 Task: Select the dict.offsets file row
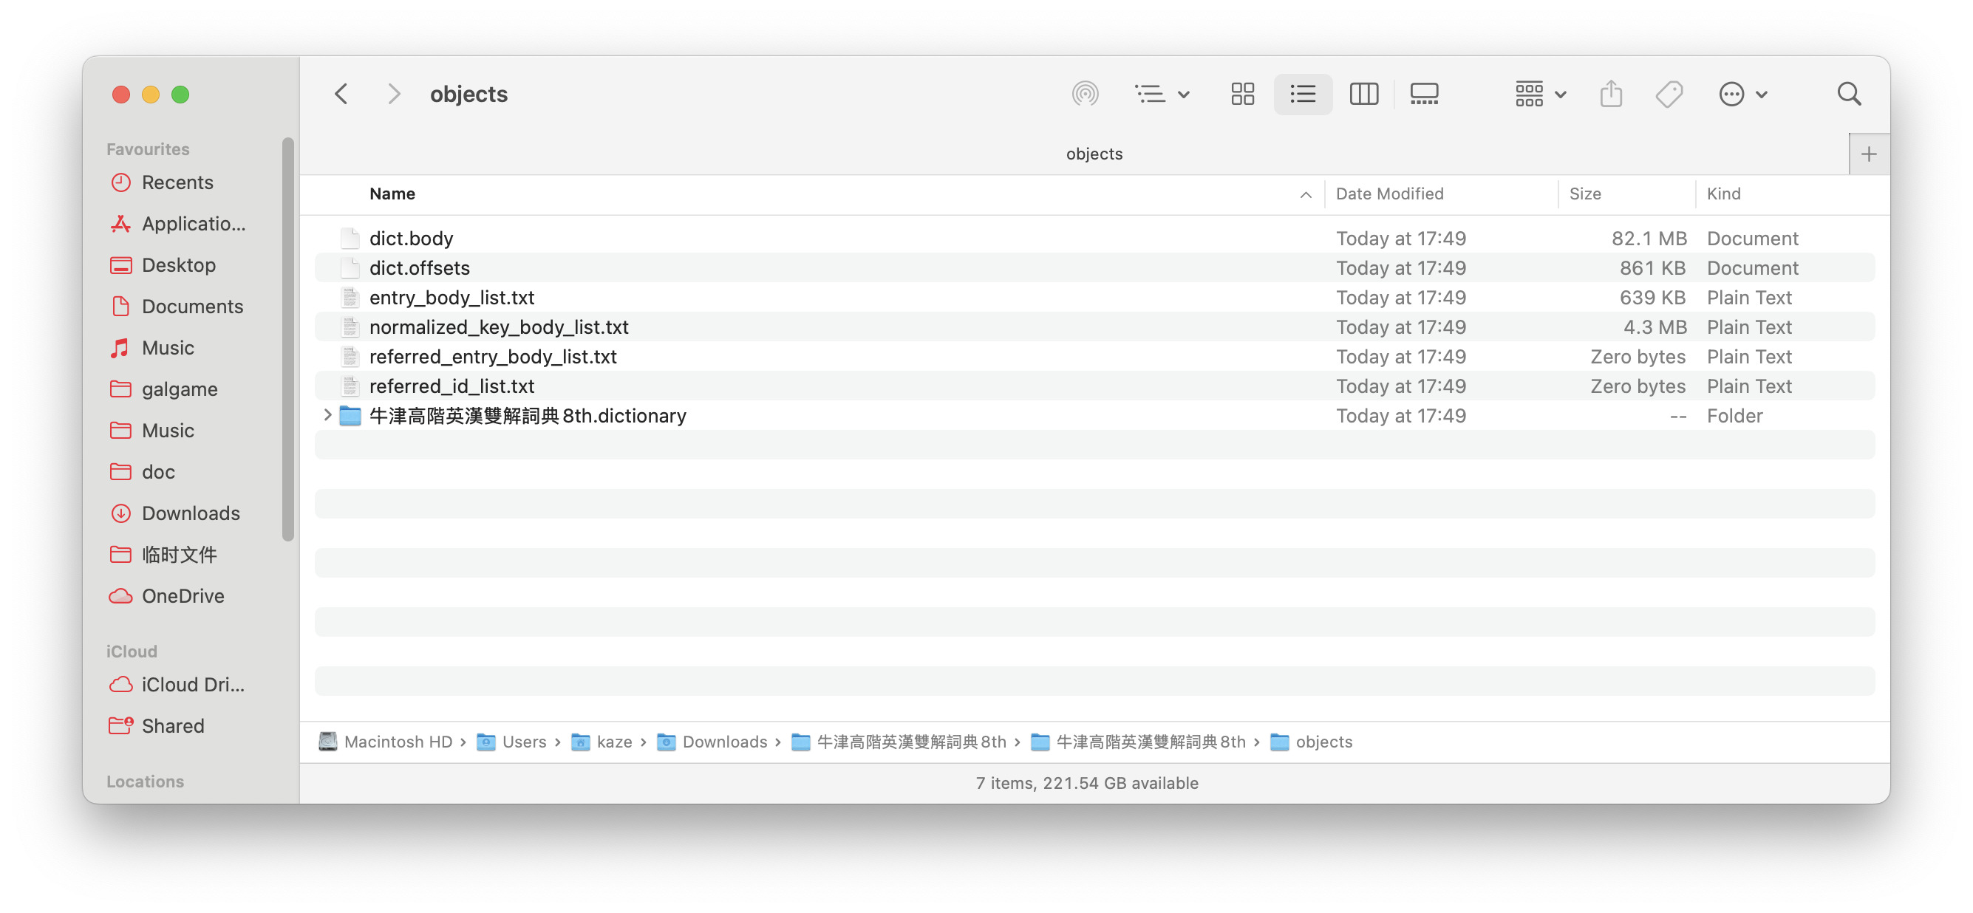[420, 268]
